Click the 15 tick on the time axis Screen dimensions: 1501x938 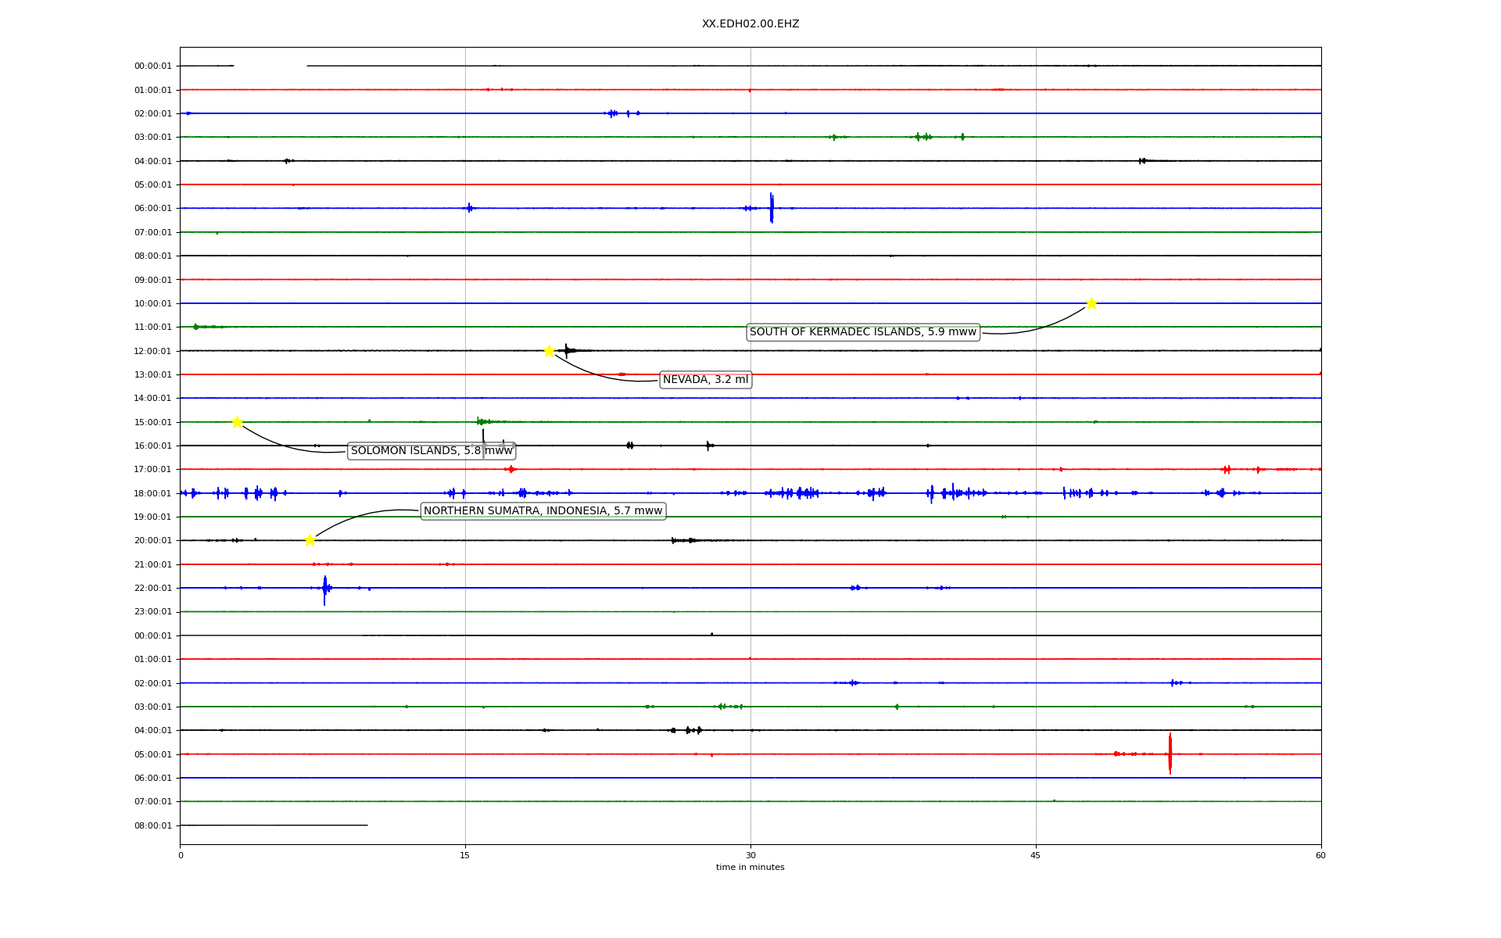[x=465, y=855]
